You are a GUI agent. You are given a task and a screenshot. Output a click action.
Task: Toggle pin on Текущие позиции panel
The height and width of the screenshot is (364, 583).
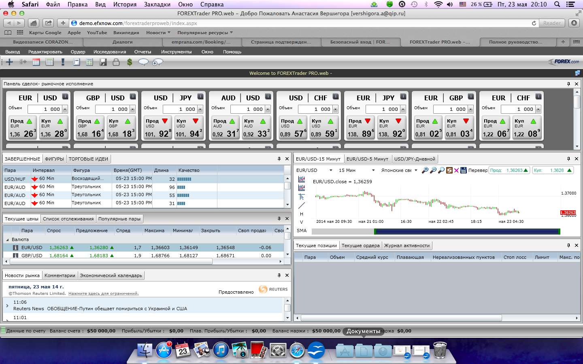click(x=569, y=245)
